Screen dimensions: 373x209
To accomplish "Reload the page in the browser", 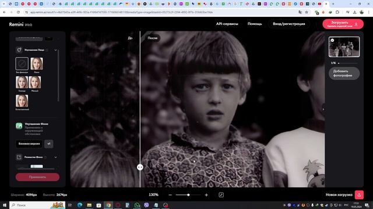I will click(x=18, y=12).
